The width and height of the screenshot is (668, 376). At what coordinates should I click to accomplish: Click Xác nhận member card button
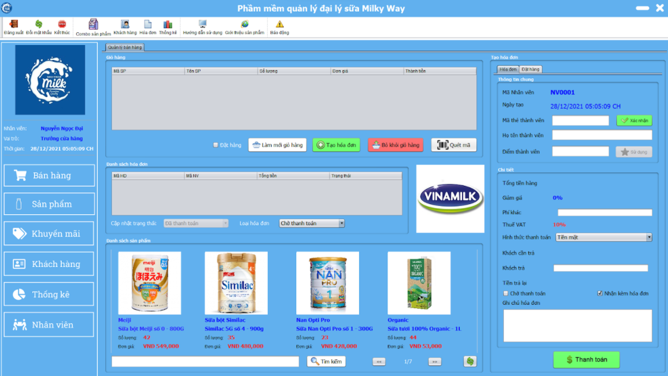tap(634, 120)
